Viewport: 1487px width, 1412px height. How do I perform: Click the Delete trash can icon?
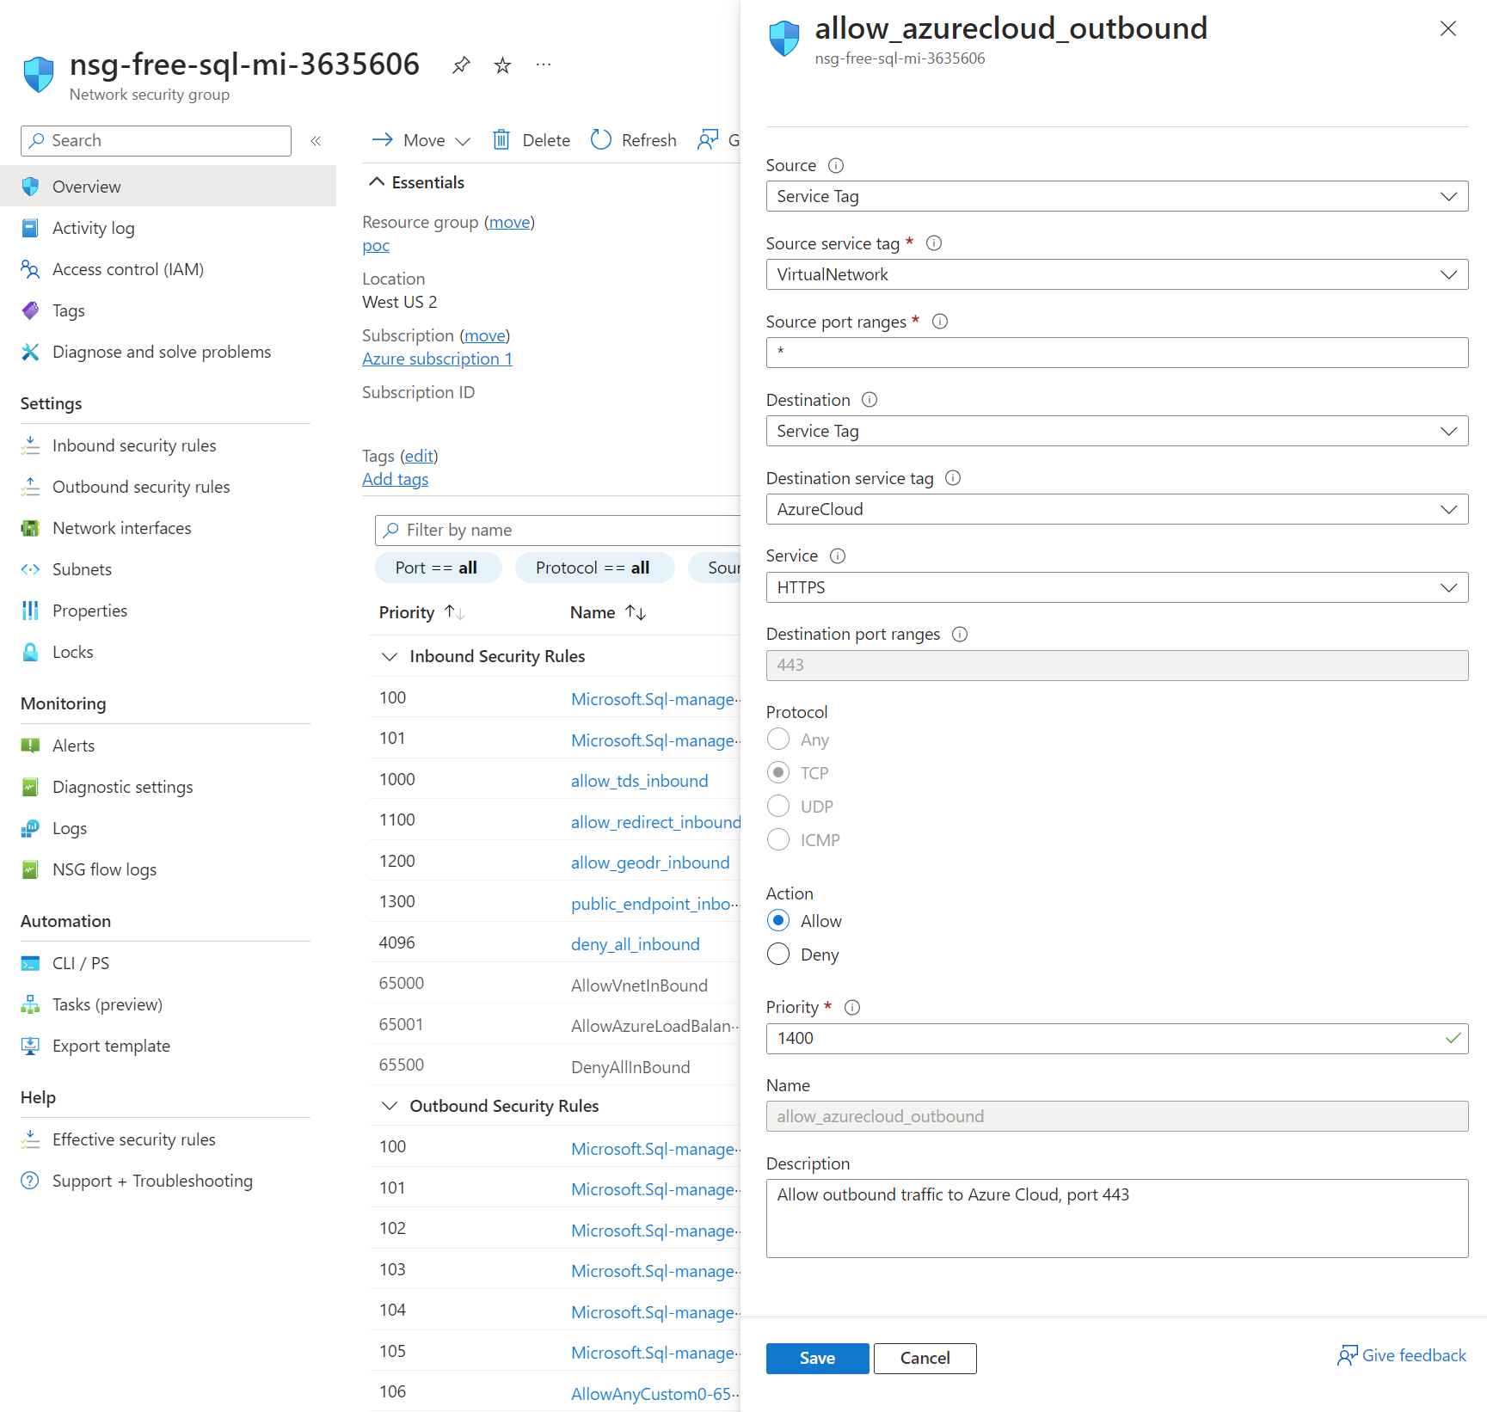click(501, 140)
